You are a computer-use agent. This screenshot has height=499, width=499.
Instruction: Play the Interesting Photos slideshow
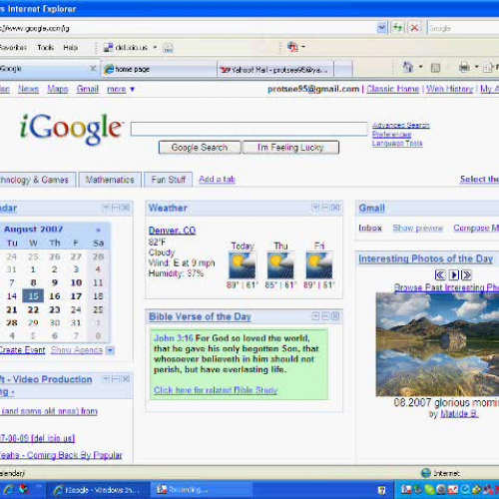[454, 274]
